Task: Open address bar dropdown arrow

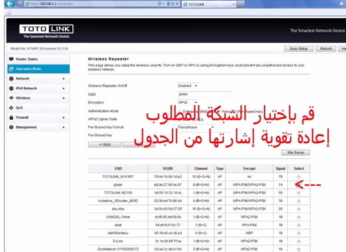Action: (163, 4)
